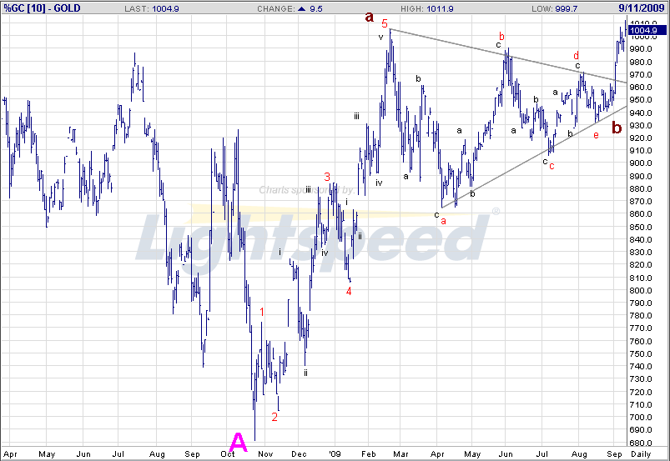Click the Oct label on time axis
Screen dimensions: 670x461
[x=227, y=454]
